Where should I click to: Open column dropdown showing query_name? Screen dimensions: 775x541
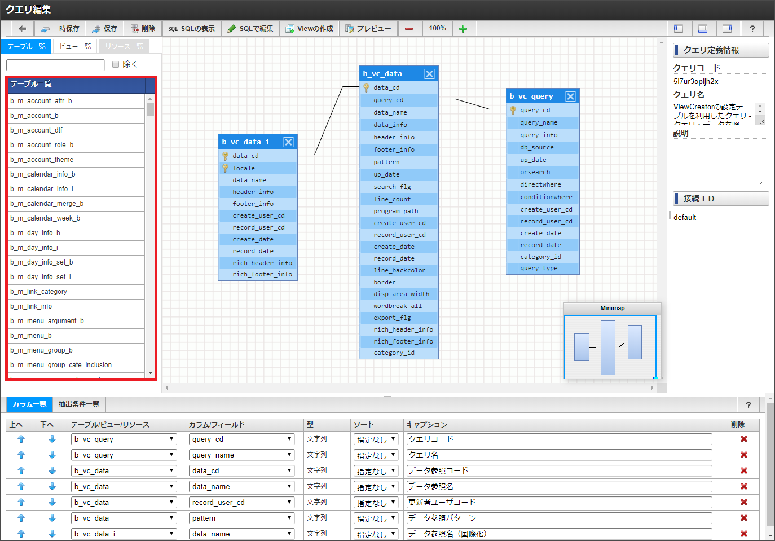pos(242,455)
